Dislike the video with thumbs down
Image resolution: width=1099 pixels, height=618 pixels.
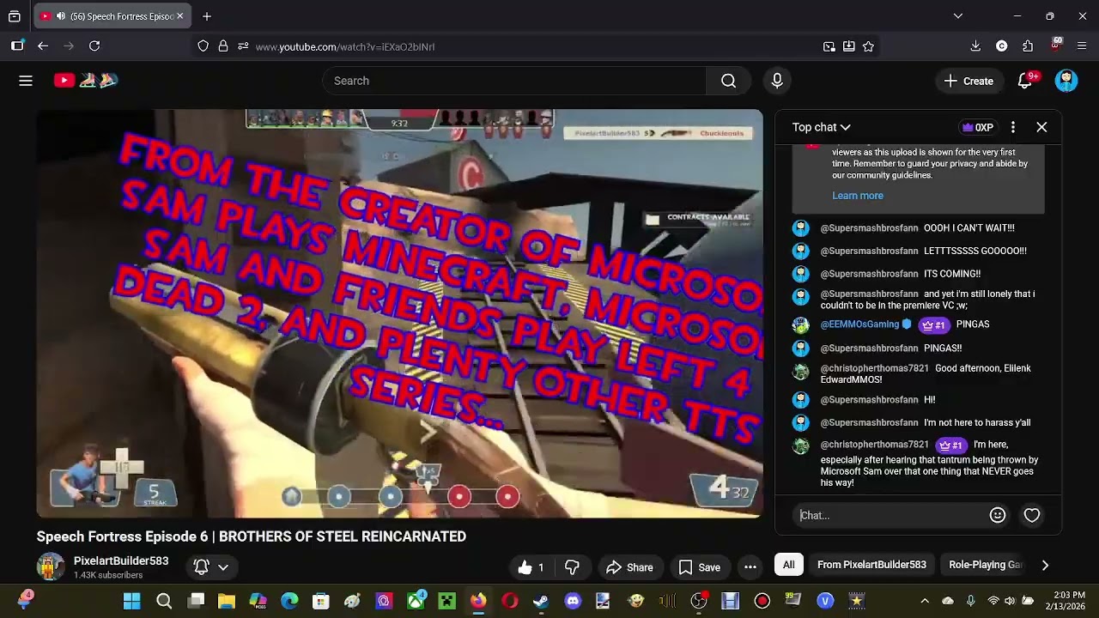pos(573,567)
